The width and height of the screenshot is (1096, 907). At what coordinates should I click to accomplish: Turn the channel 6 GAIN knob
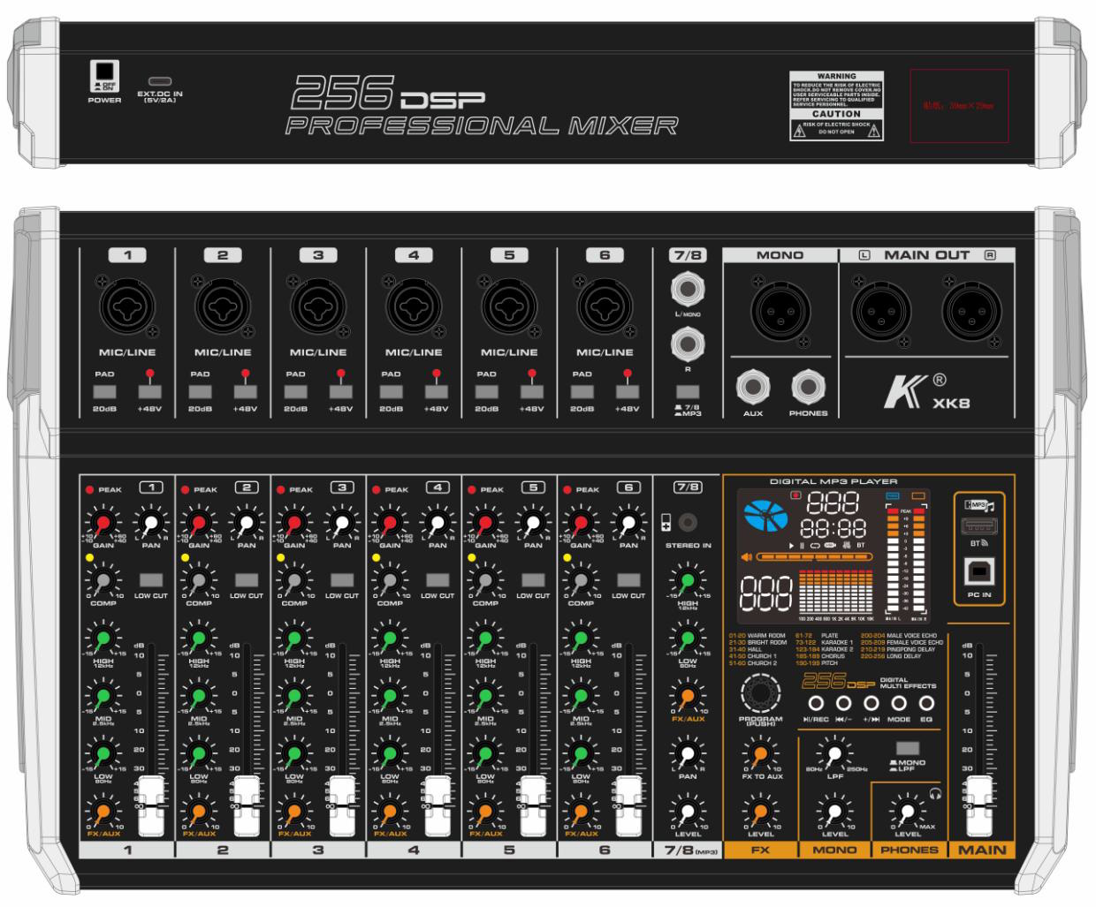click(581, 523)
